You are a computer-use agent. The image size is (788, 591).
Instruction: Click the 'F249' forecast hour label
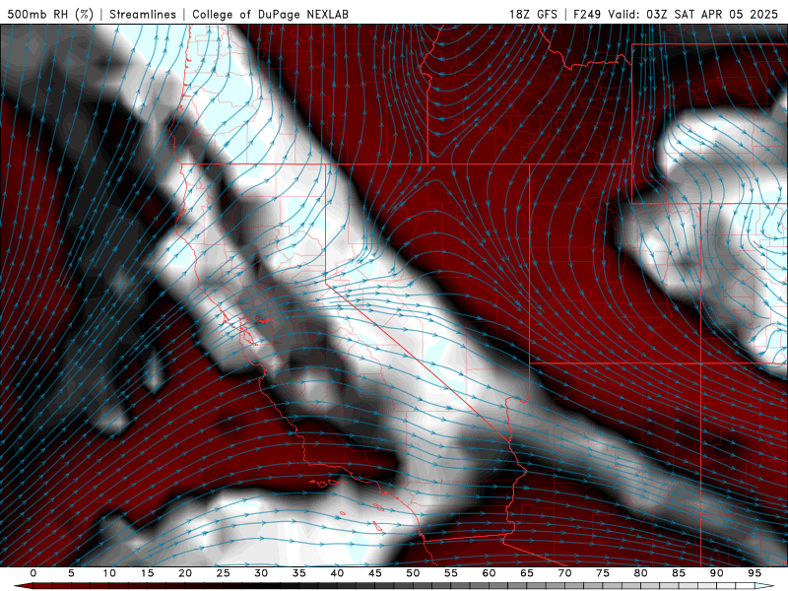(587, 14)
